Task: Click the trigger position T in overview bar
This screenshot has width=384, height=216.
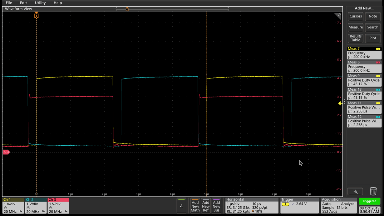Action: coord(127,9)
